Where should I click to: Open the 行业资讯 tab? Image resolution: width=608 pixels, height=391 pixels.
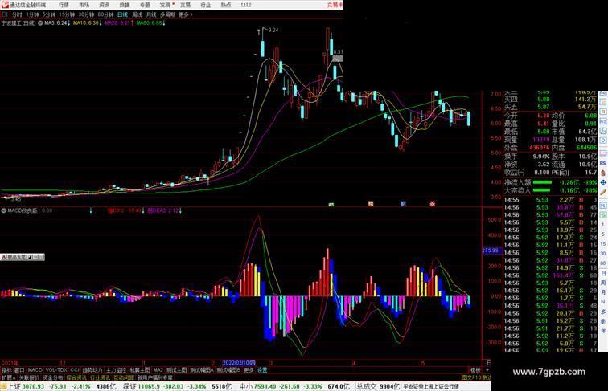coord(100,377)
